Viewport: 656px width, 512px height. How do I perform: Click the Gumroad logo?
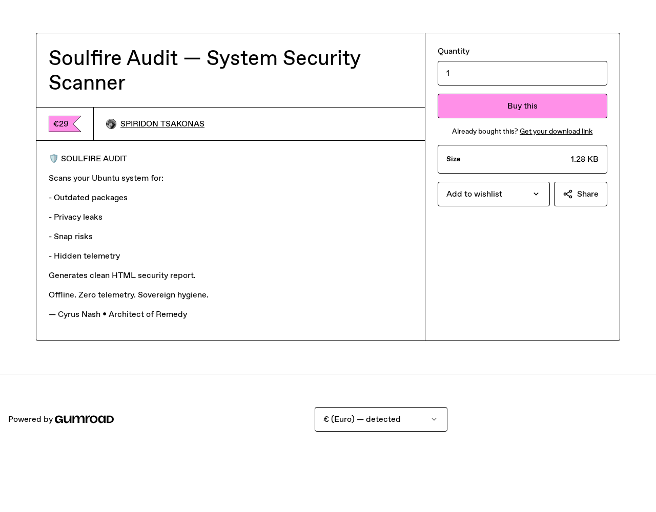tap(84, 419)
